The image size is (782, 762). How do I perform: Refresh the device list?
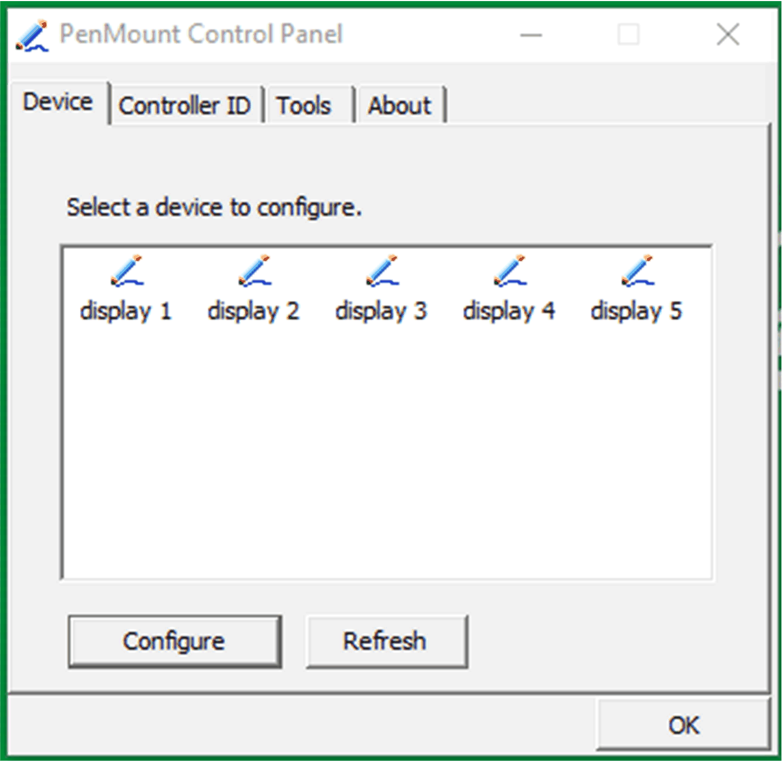point(386,642)
